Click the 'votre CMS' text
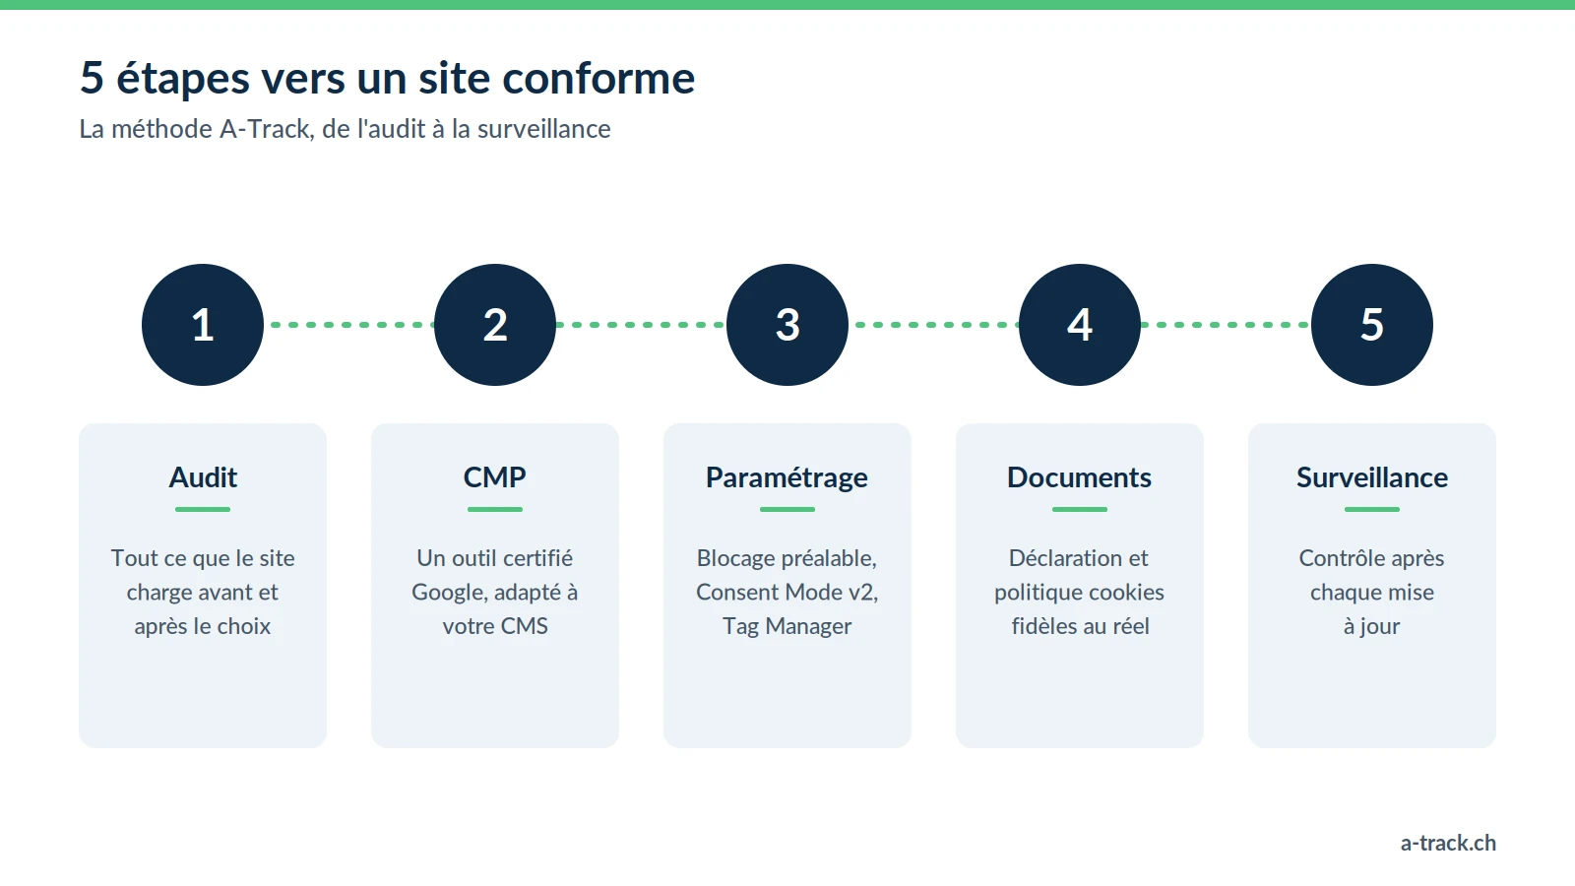The height and width of the screenshot is (886, 1575). click(495, 626)
